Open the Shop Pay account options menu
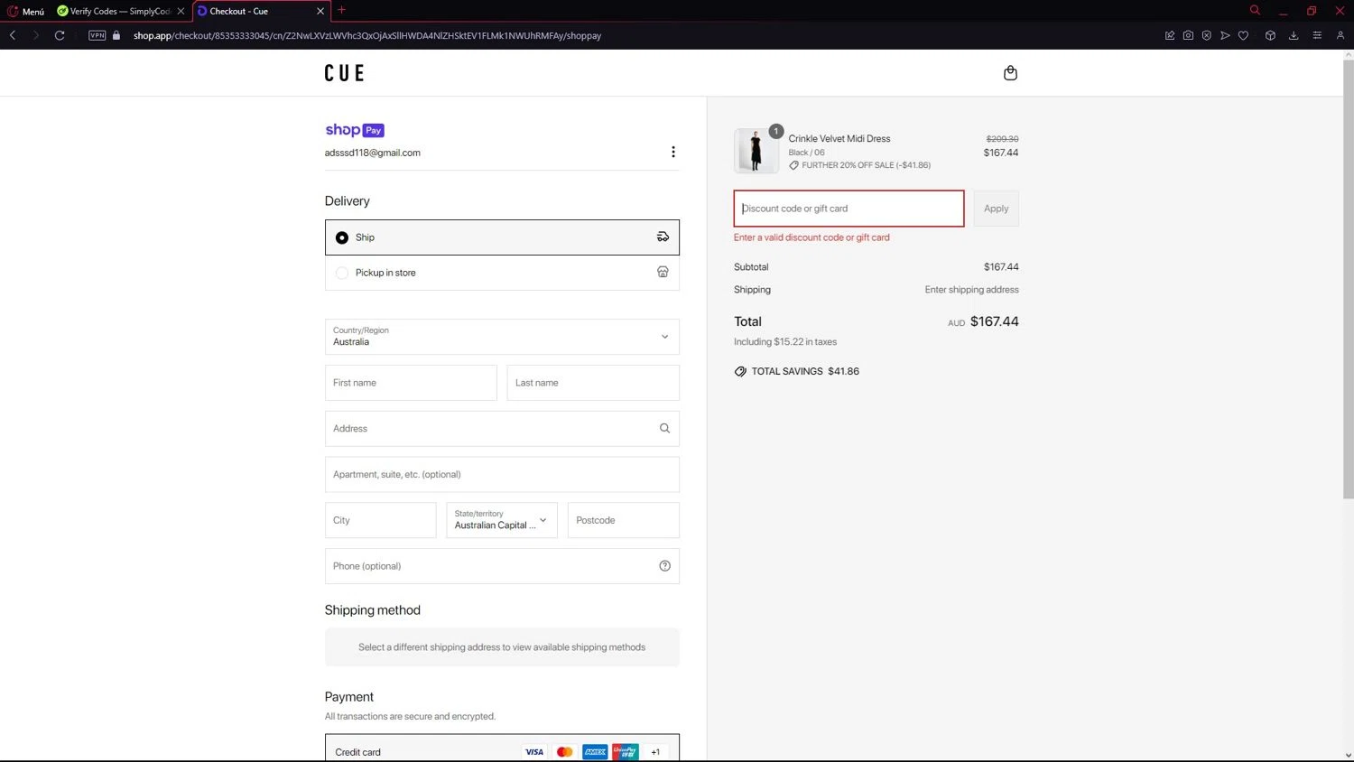The width and height of the screenshot is (1354, 762). point(672,152)
